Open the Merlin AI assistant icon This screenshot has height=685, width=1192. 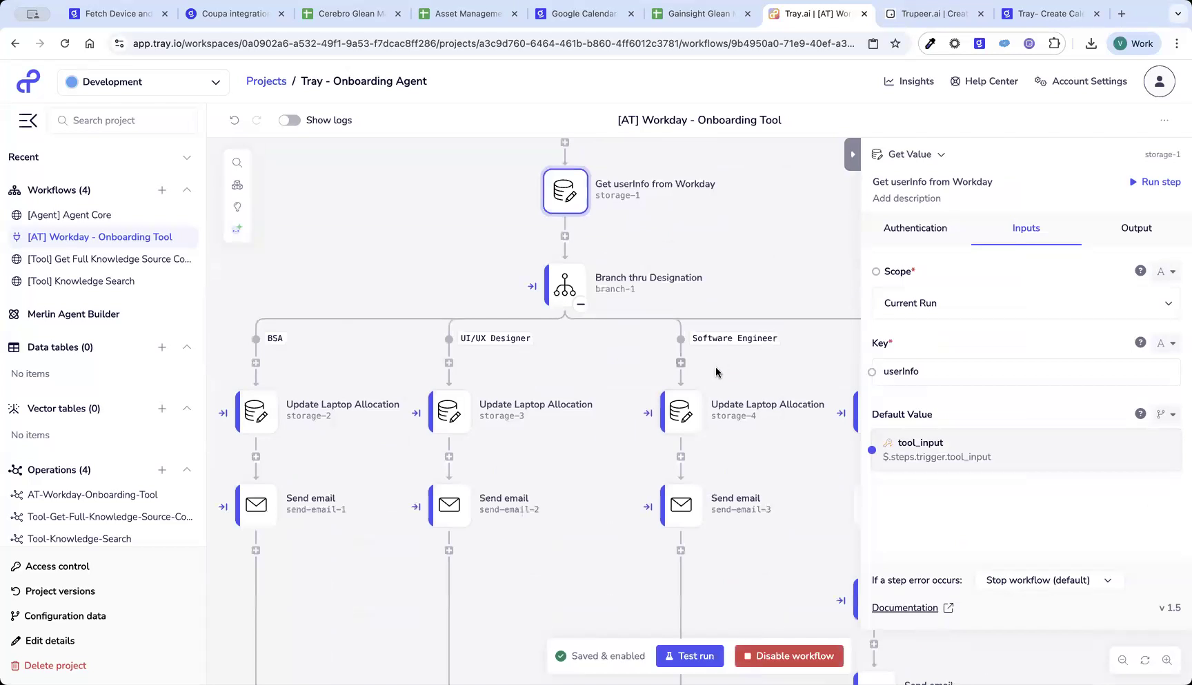click(x=237, y=229)
